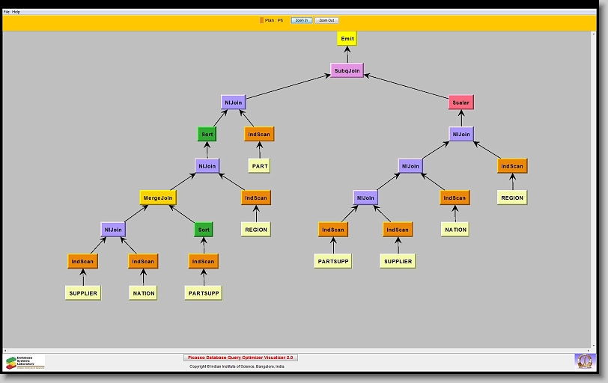608x383 pixels.
Task: Click the orange plan P6 color swatch
Action: [261, 20]
